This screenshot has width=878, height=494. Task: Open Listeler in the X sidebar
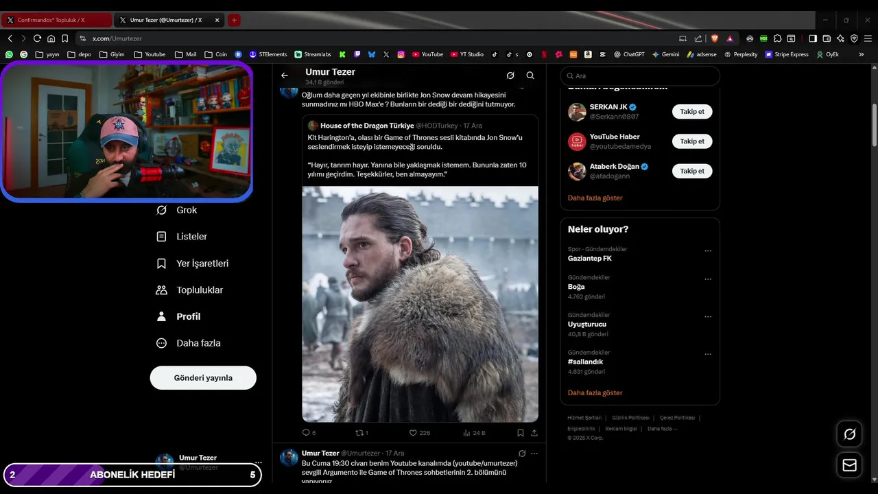point(182,237)
